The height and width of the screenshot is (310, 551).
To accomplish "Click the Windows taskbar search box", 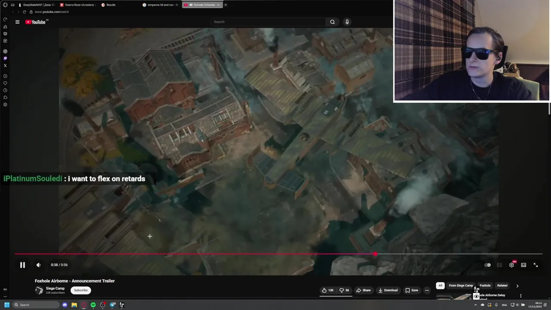I will point(36,305).
